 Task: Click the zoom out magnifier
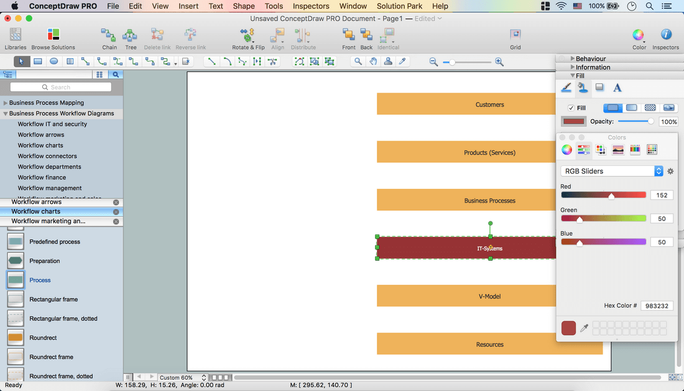tap(433, 62)
